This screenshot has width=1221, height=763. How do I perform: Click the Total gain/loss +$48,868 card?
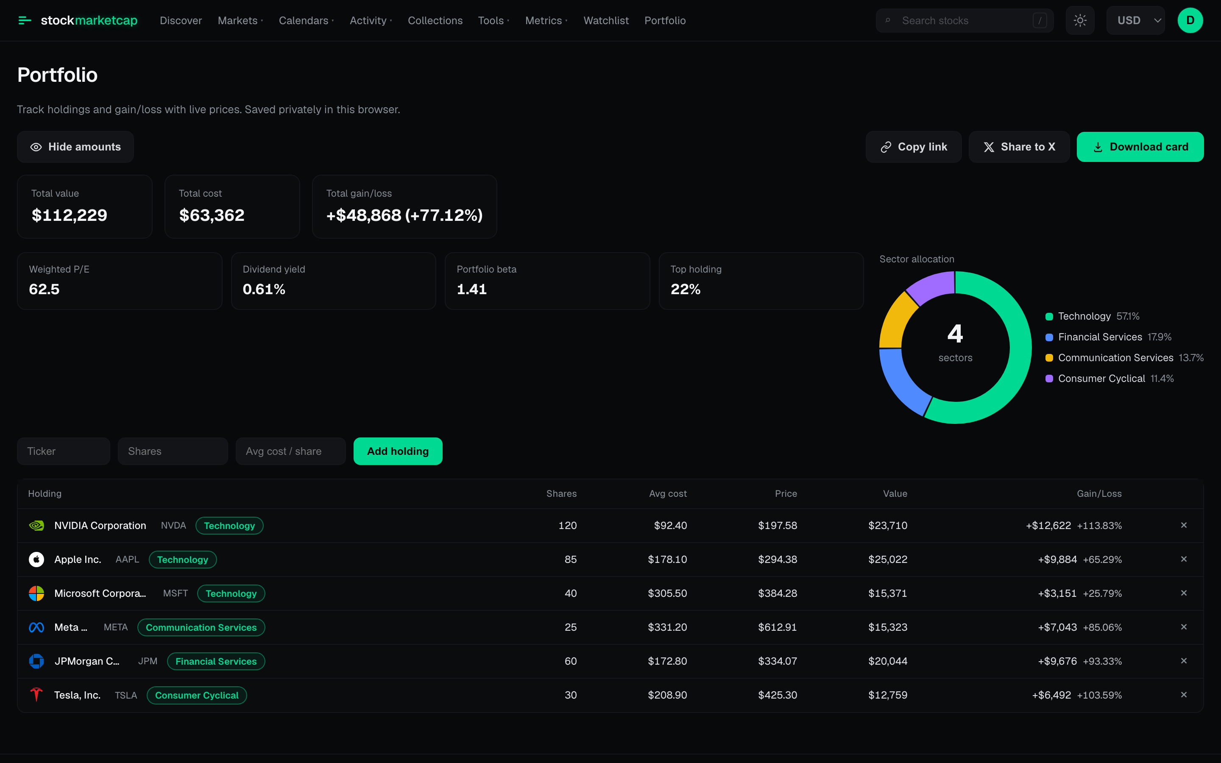[x=404, y=206]
